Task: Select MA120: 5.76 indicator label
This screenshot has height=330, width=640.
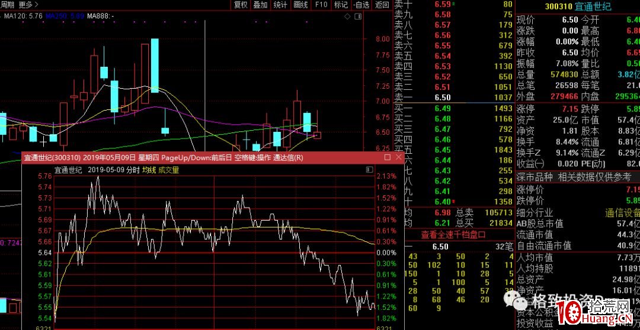Action: point(23,16)
